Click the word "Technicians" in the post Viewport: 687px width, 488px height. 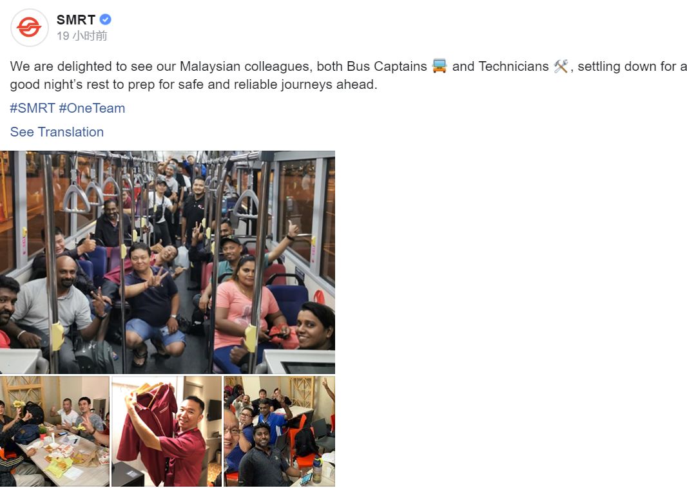[x=514, y=66]
